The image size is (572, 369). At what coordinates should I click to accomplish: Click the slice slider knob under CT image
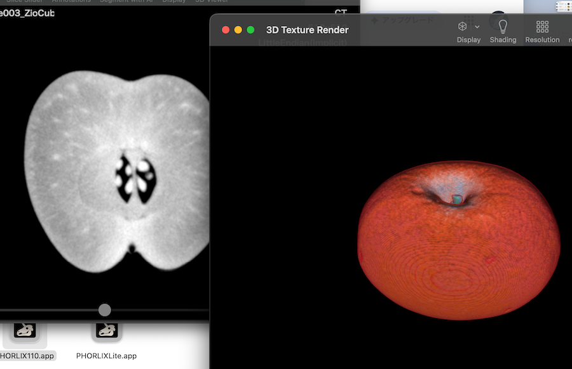point(105,310)
